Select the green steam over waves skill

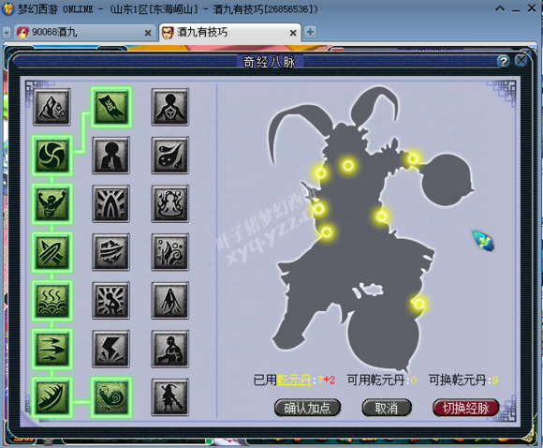tap(51, 301)
